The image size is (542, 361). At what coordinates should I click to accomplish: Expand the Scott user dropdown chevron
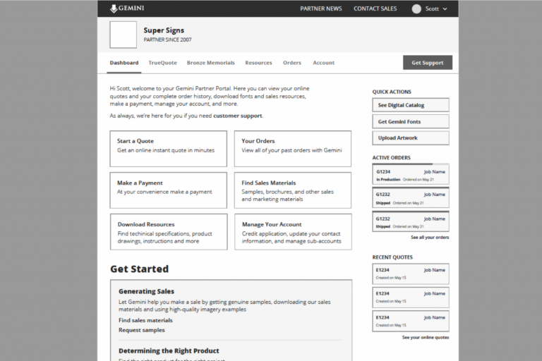(445, 9)
